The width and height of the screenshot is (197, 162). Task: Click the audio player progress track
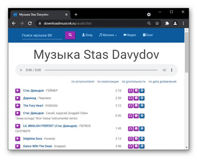(x=101, y=70)
